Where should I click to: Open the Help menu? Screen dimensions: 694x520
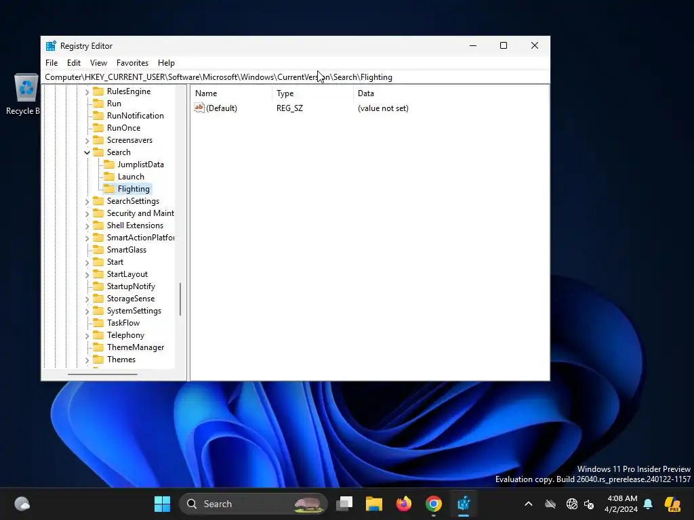166,63
